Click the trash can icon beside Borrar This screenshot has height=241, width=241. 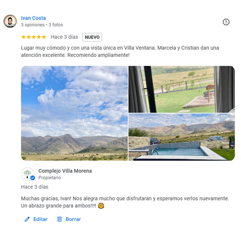coord(59,219)
